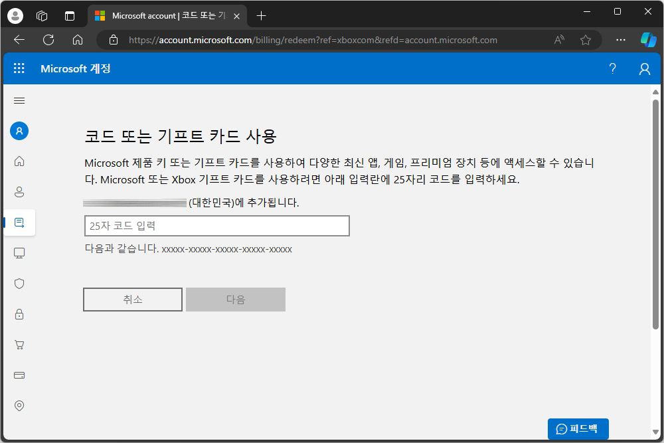The image size is (664, 443).
Task: Click the page vertical scrollbar thumb
Action: click(655, 214)
